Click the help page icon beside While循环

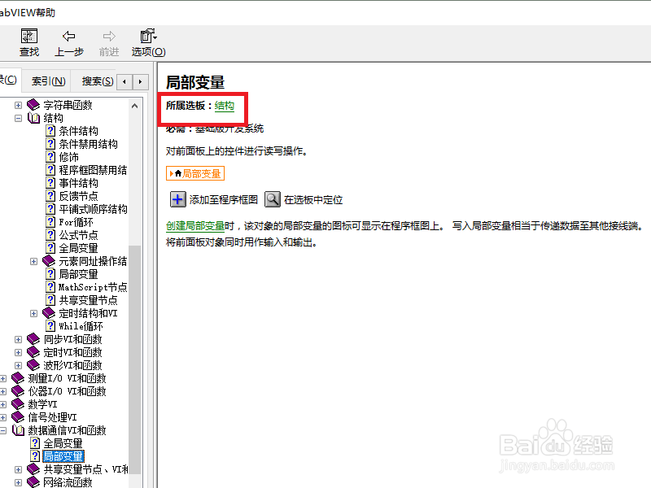50,326
